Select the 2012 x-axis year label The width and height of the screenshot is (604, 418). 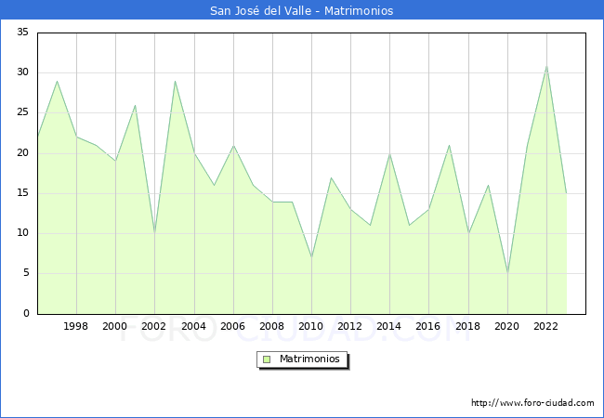click(350, 326)
